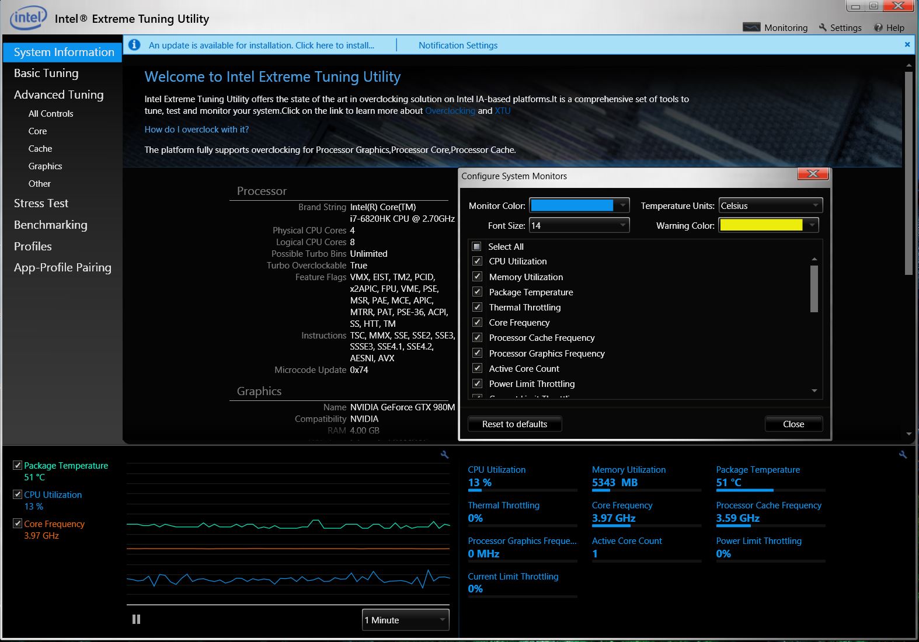The image size is (919, 642).
Task: Click the update info icon
Action: click(x=134, y=45)
